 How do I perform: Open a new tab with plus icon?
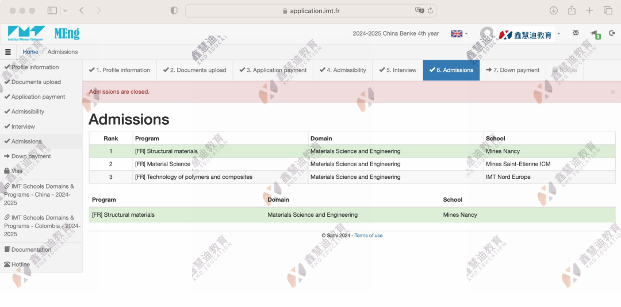click(590, 11)
